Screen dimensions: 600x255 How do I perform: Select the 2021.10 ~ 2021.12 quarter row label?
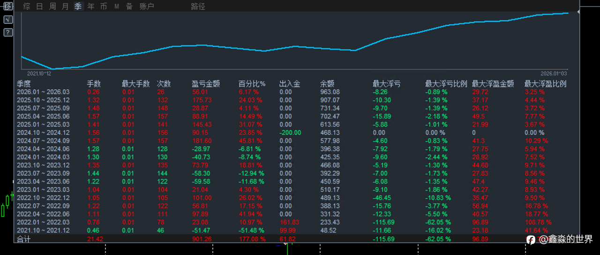[43, 230]
